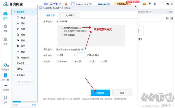Click the 图片 pictures icon

click(18, 23)
